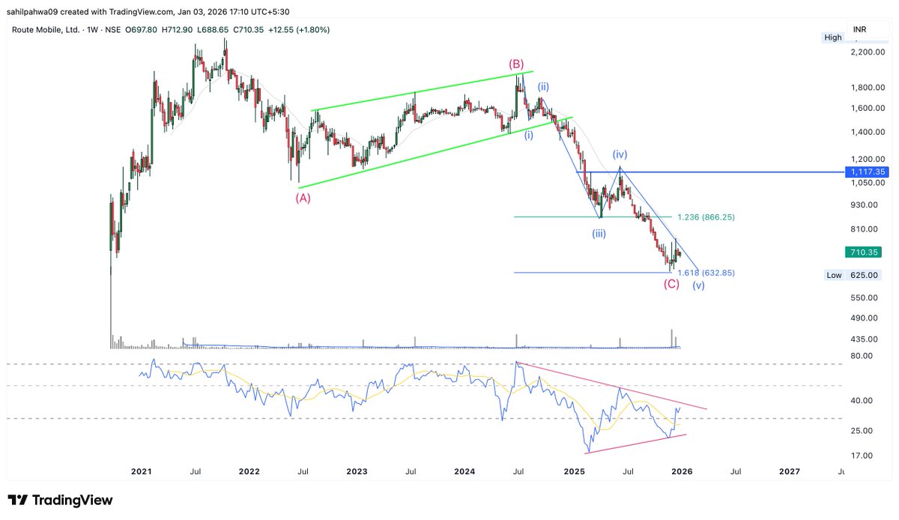The width and height of the screenshot is (899, 520).
Task: Click the 810.00 price axis label
Action: click(864, 229)
